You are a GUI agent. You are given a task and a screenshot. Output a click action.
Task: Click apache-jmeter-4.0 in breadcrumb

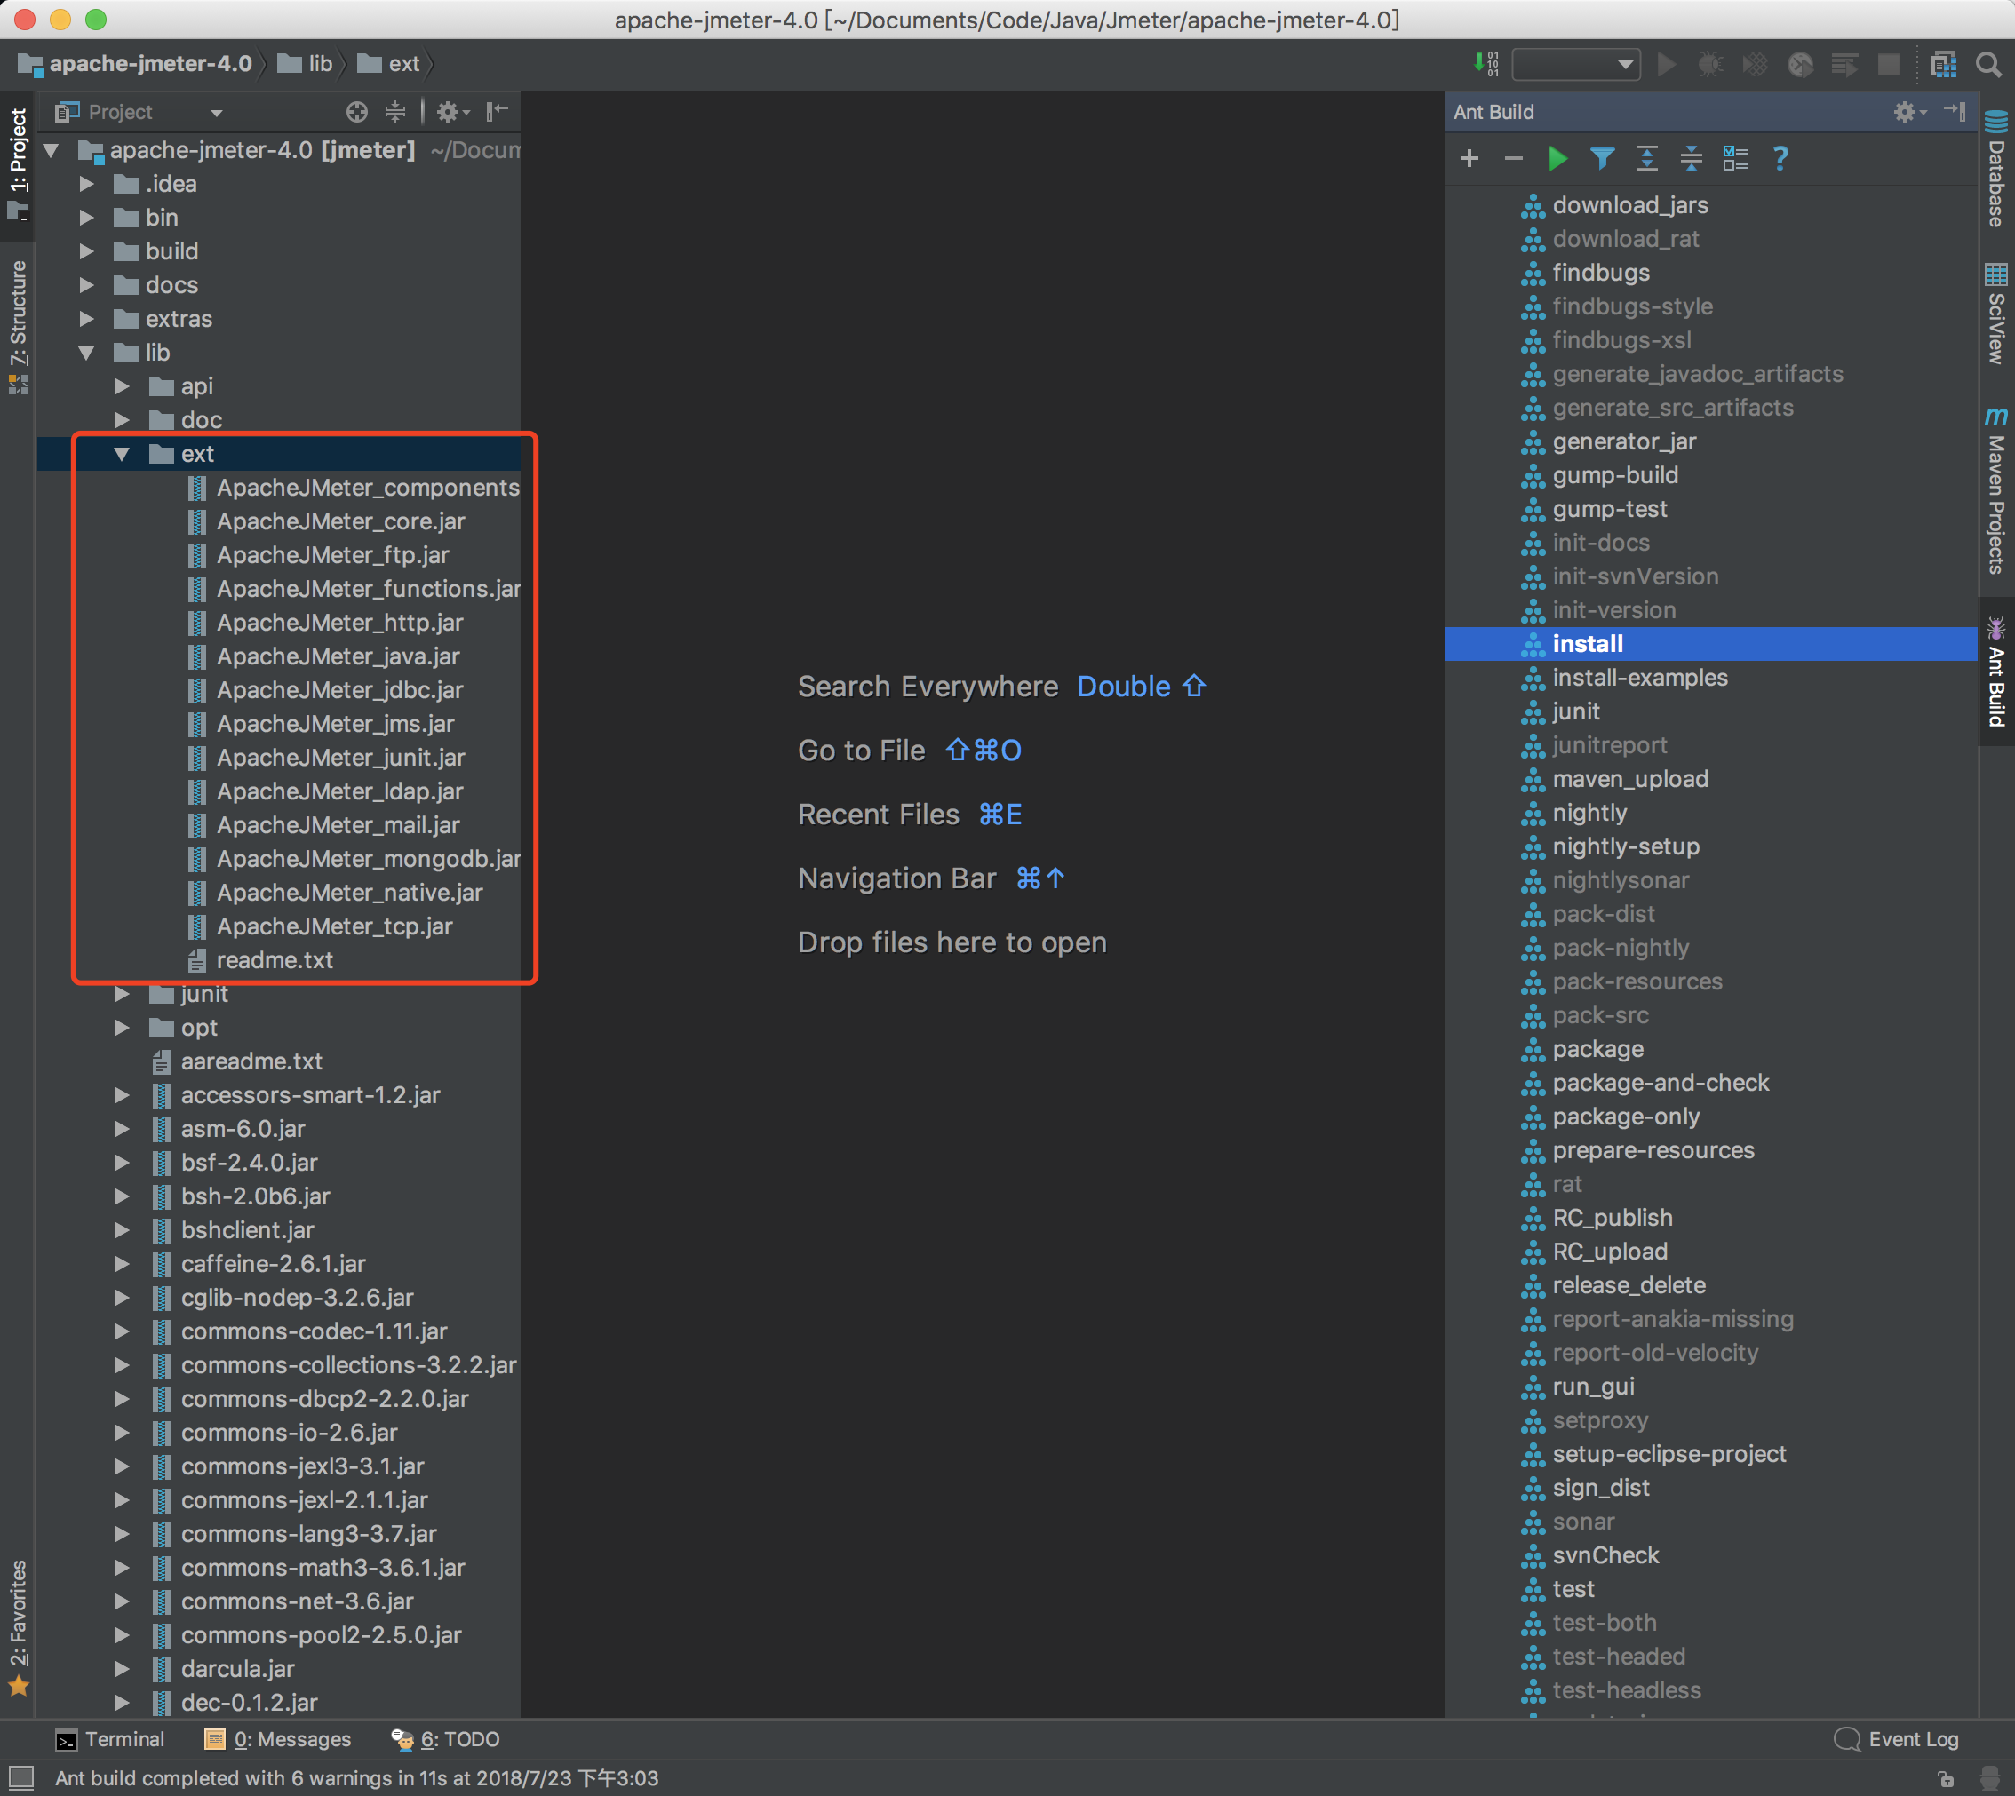[x=135, y=64]
